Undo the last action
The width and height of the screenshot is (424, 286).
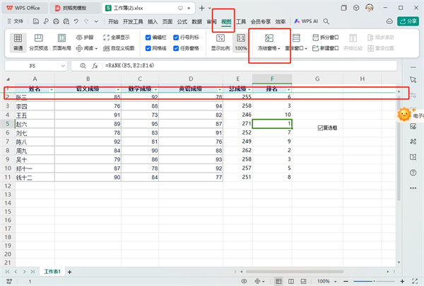[x=76, y=21]
